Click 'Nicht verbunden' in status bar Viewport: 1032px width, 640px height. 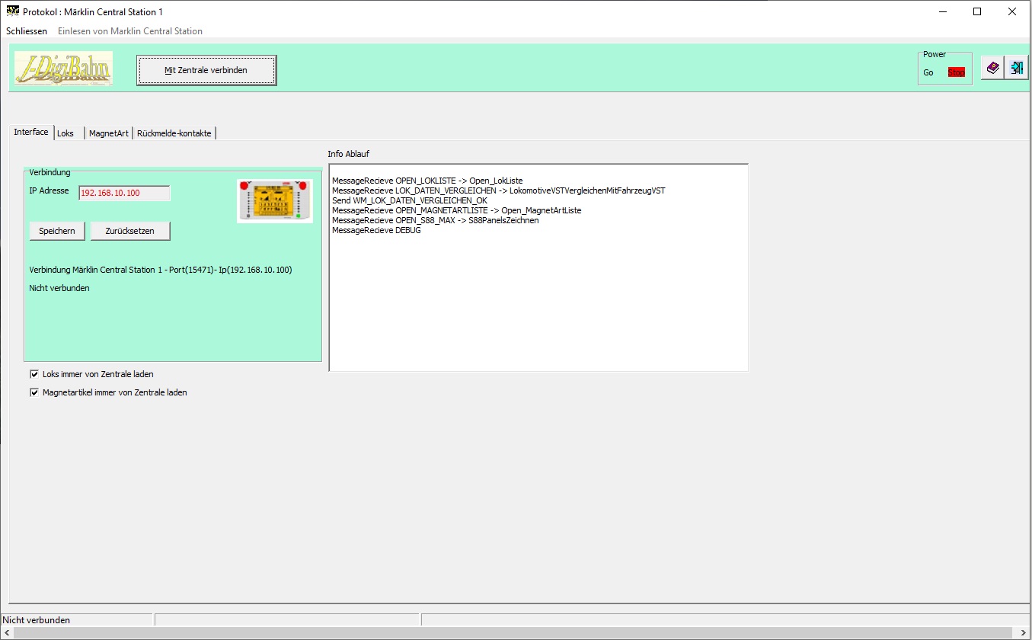[x=37, y=620]
